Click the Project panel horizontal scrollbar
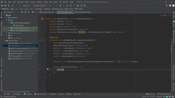Viewport: 175px width, 98px height. coord(16,92)
